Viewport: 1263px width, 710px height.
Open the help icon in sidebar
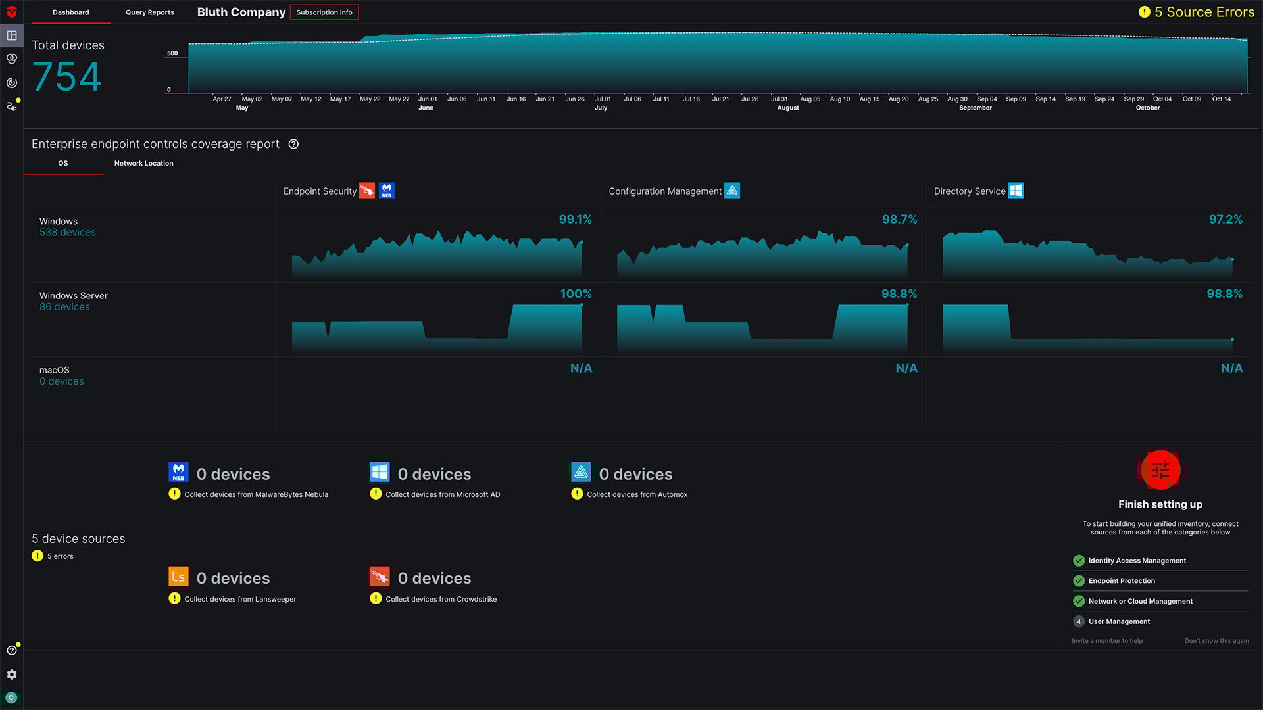point(11,650)
